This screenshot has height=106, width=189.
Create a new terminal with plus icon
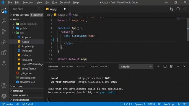pos(158,66)
